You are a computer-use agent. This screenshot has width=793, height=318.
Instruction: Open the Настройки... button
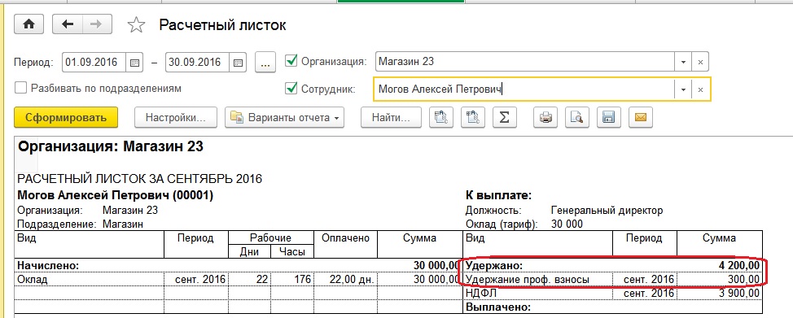pos(176,117)
